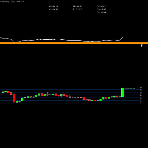Click the 'OL: 6.56' reading
This screenshot has height=148, width=148.
(x=101, y=12)
